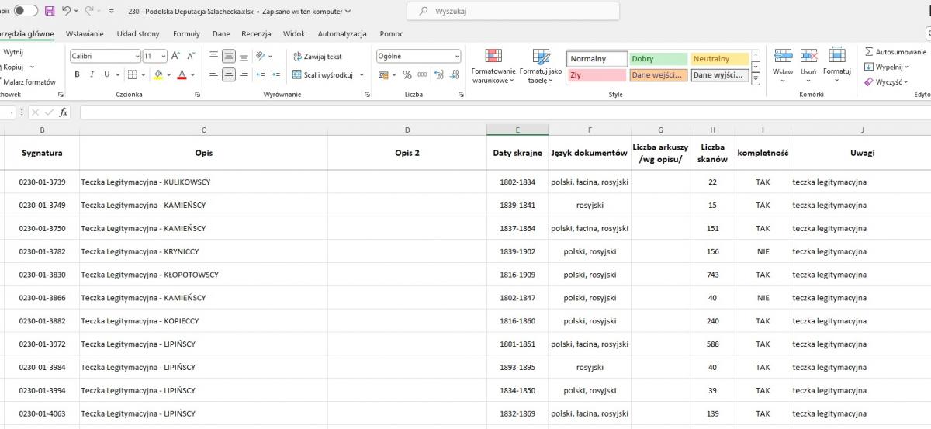
Task: Increase indent
Action: point(276,75)
